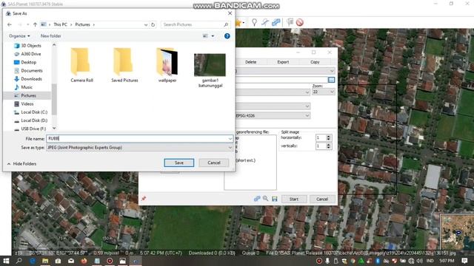Switch to Copy tab in selection dialog
474x266 pixels.
click(x=315, y=62)
